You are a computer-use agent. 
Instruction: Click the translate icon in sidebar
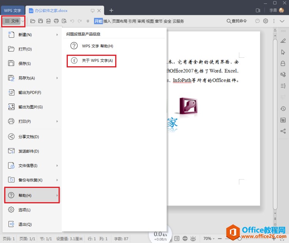[x=283, y=74]
